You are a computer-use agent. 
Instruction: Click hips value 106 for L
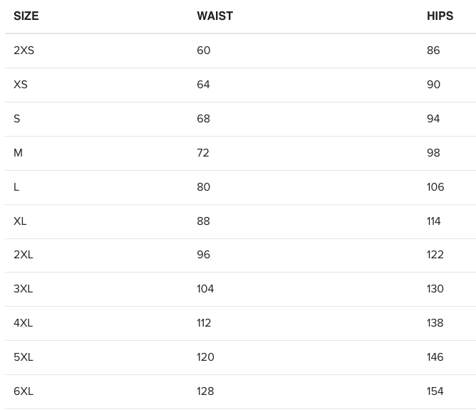click(435, 186)
